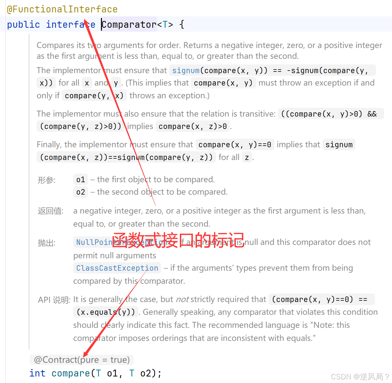Select the transitive relation code expression
The image size is (392, 383).
(331, 114)
